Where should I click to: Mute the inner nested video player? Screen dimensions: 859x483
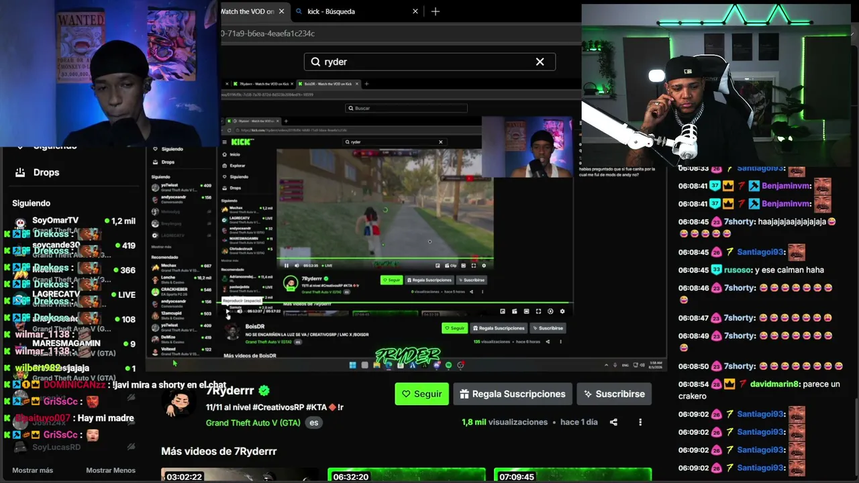[x=296, y=266]
